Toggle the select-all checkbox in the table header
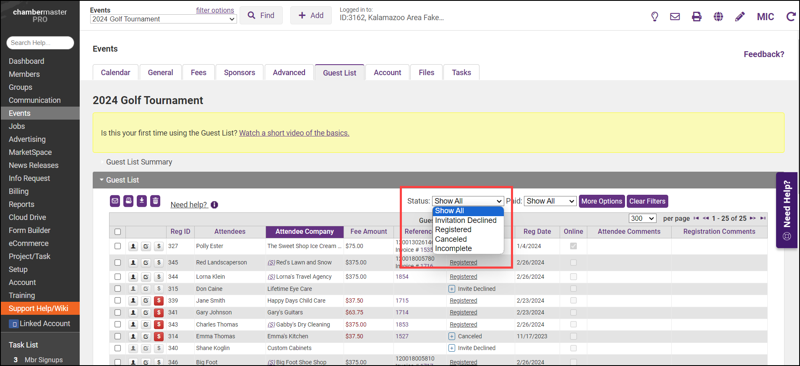Image resolution: width=800 pixels, height=366 pixels. pyautogui.click(x=117, y=232)
